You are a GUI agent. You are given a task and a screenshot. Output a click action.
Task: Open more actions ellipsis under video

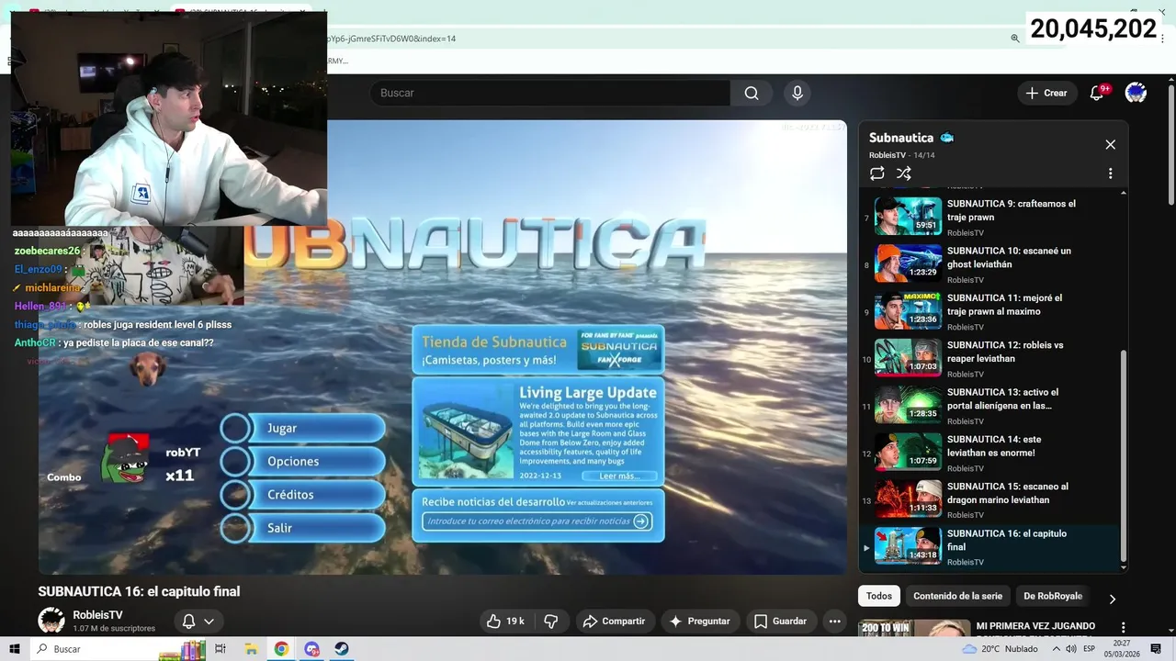834,622
